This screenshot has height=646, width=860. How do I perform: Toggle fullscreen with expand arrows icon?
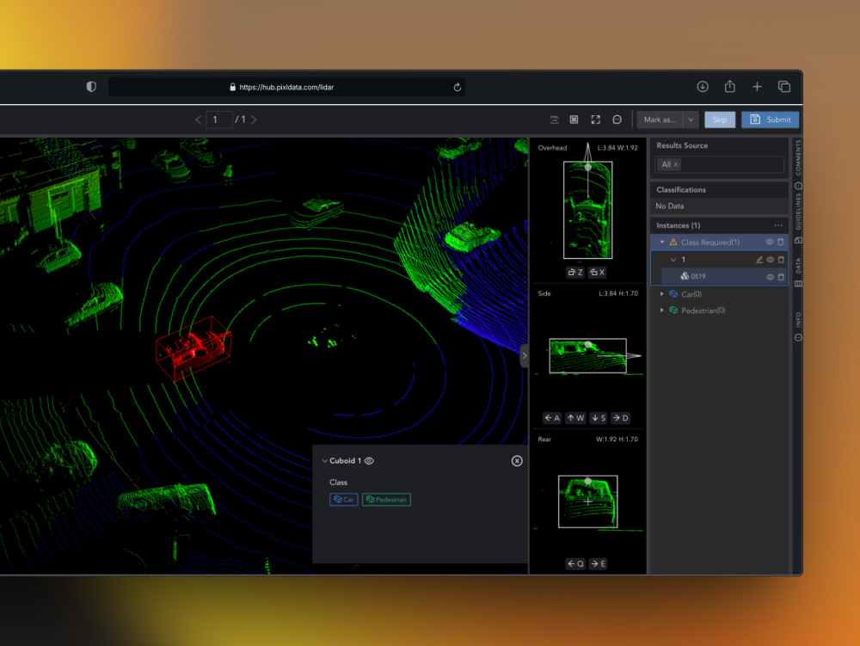click(596, 120)
